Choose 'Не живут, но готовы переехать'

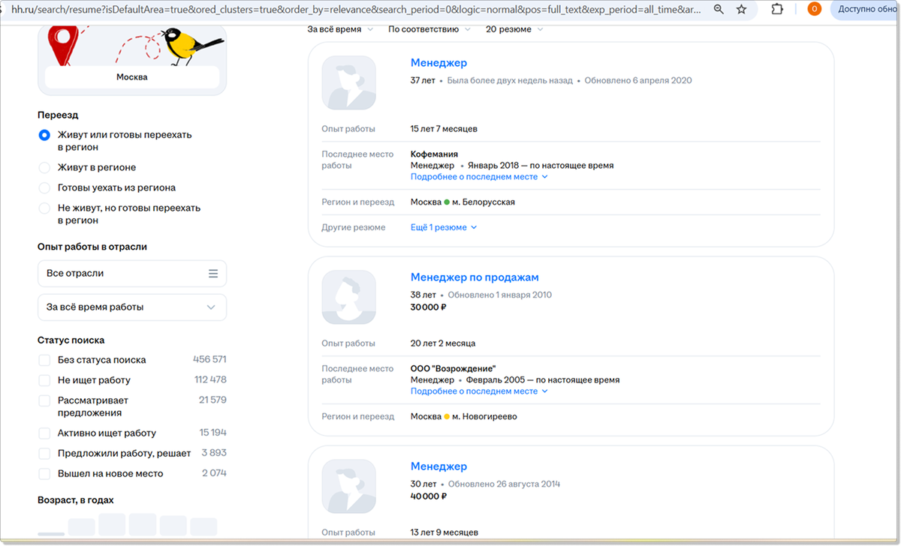coord(44,208)
